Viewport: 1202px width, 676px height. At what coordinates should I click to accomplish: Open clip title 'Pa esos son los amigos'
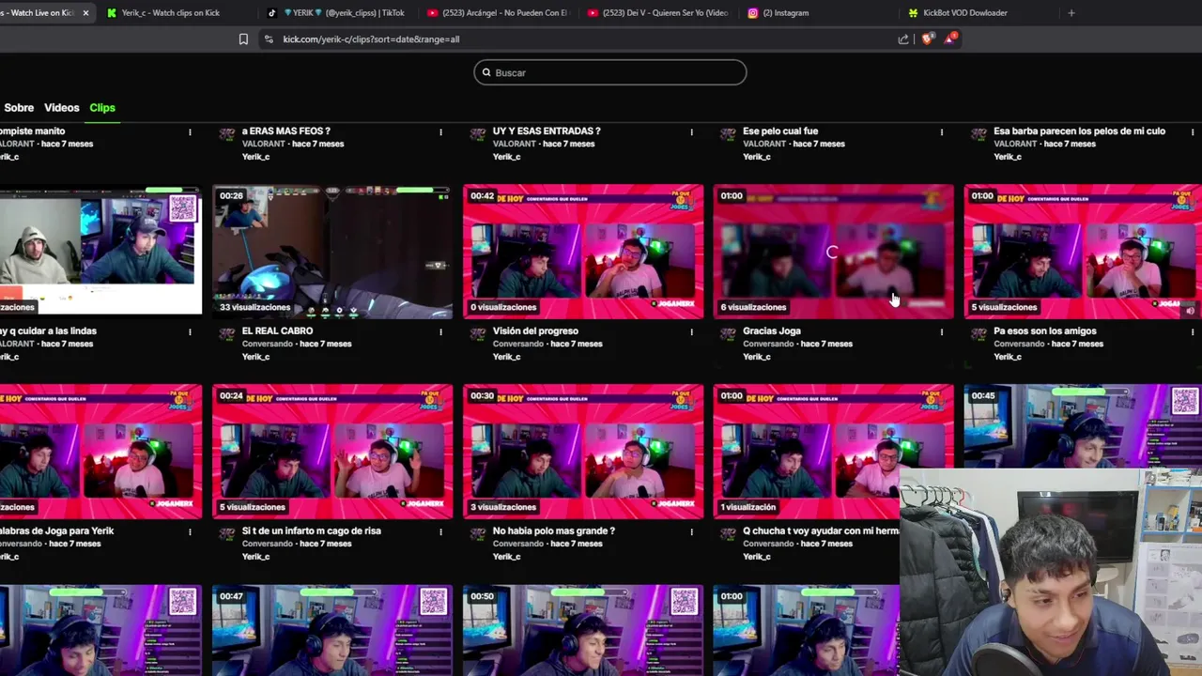tap(1045, 331)
